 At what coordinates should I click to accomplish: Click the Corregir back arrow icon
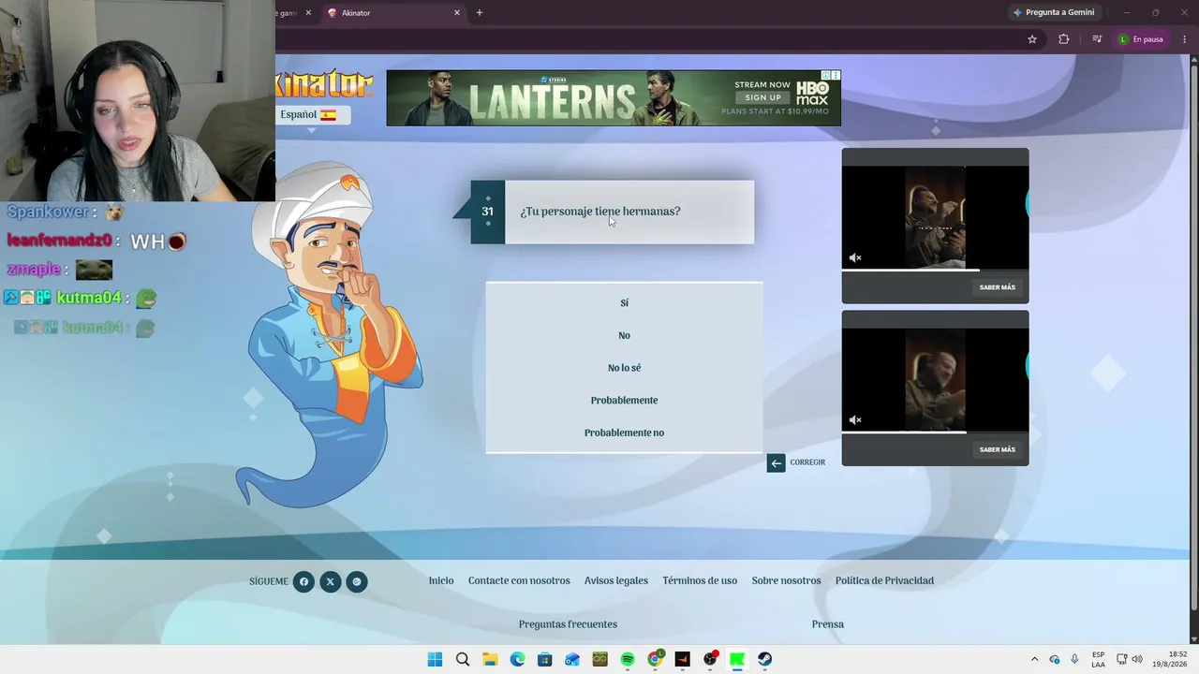[x=776, y=462]
